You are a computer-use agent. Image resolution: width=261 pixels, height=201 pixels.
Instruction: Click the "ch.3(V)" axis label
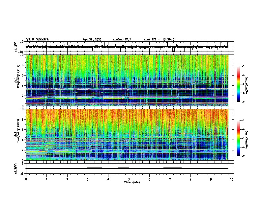coord(16,168)
